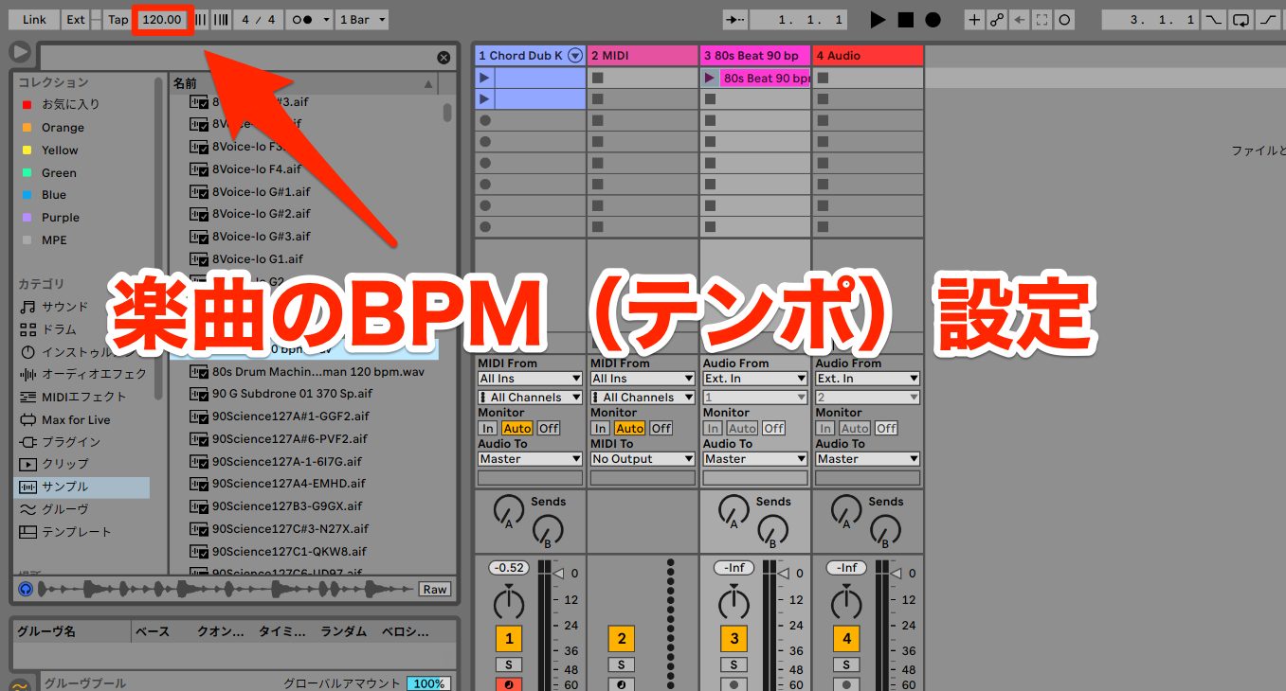
Task: Click the Follow playback arrow icon
Action: [x=735, y=19]
